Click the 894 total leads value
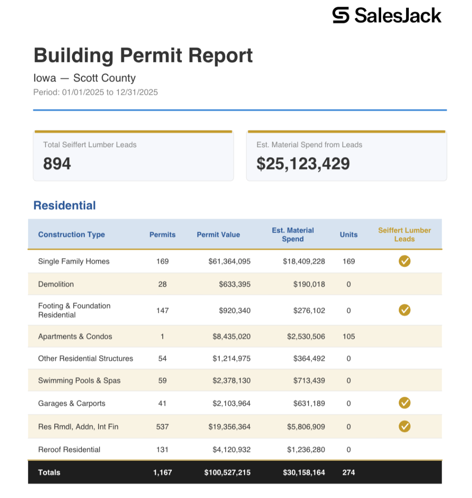The width and height of the screenshot is (472, 498). point(57,163)
